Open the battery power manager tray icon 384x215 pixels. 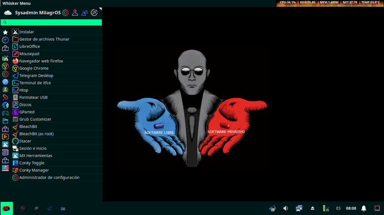325,208
